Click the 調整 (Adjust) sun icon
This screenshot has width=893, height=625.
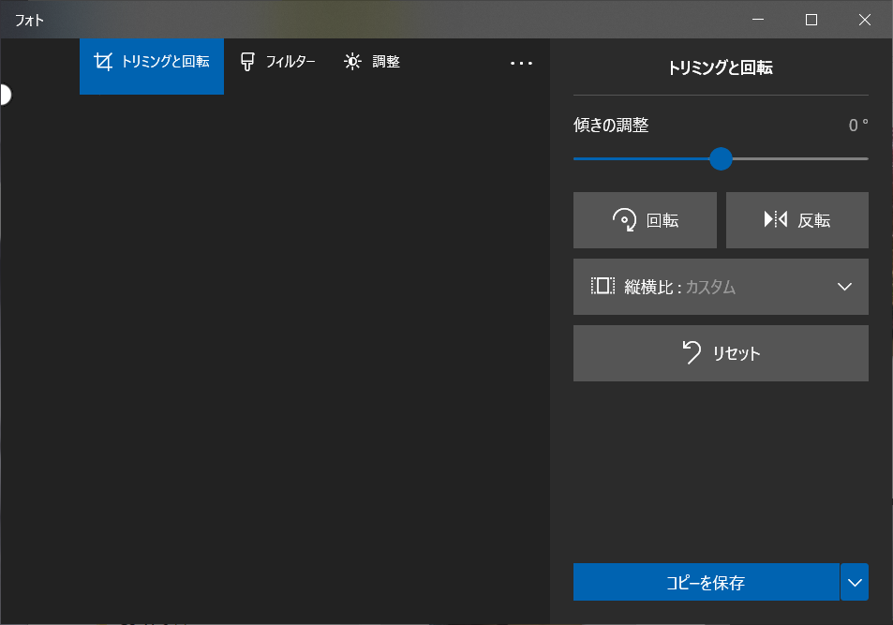pos(352,61)
